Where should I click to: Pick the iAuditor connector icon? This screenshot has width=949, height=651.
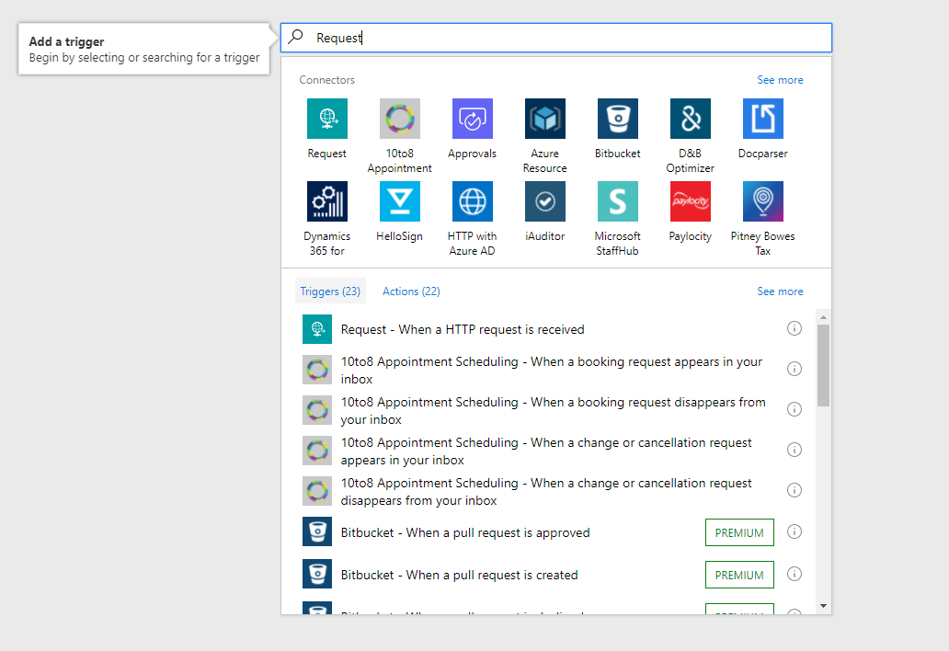[x=544, y=201]
